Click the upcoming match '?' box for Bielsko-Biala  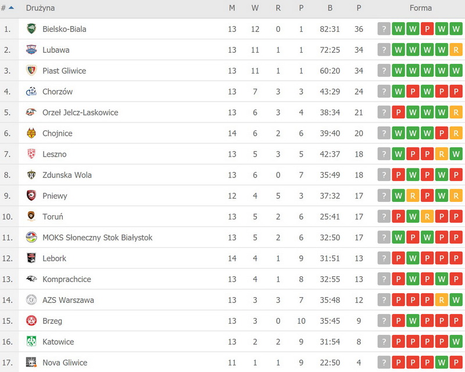(x=384, y=29)
